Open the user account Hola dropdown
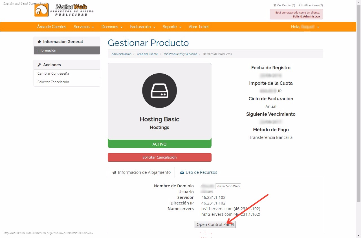The width and height of the screenshot is (361, 238). click(x=305, y=27)
